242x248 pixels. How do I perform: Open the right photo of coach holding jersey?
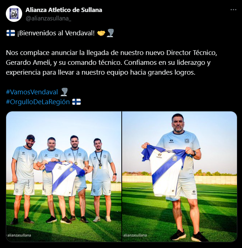(x=180, y=177)
